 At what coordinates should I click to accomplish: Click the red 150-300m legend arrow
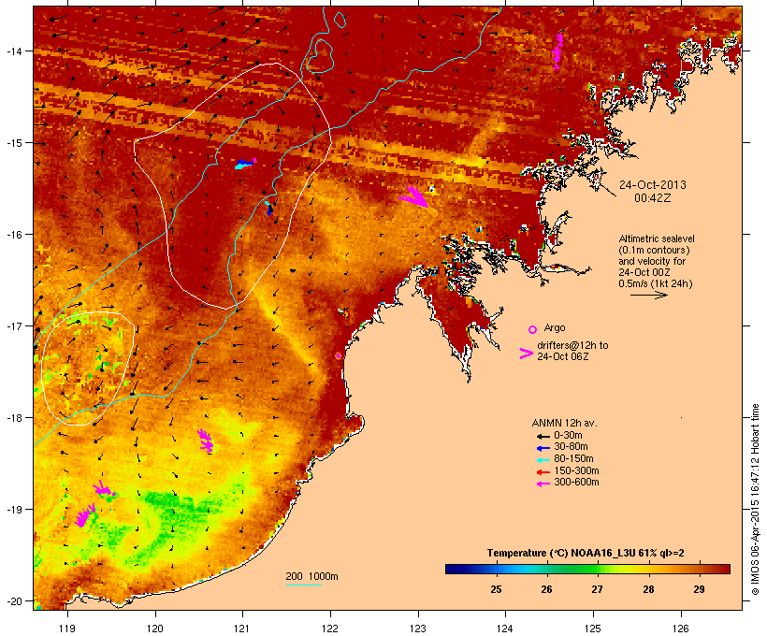click(543, 472)
